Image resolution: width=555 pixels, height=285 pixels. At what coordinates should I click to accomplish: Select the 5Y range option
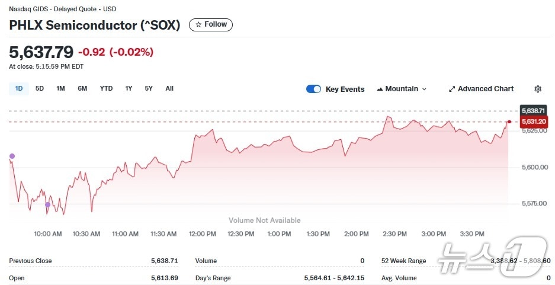coord(149,89)
